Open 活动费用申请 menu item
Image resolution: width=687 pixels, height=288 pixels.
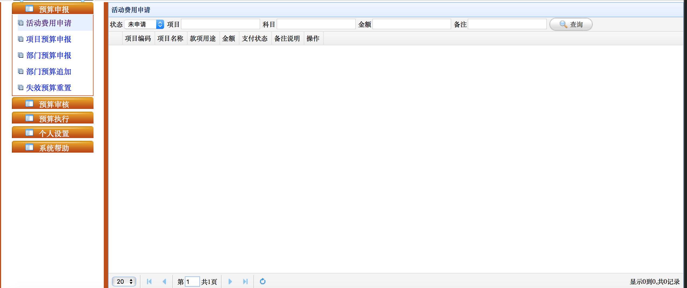click(x=49, y=23)
